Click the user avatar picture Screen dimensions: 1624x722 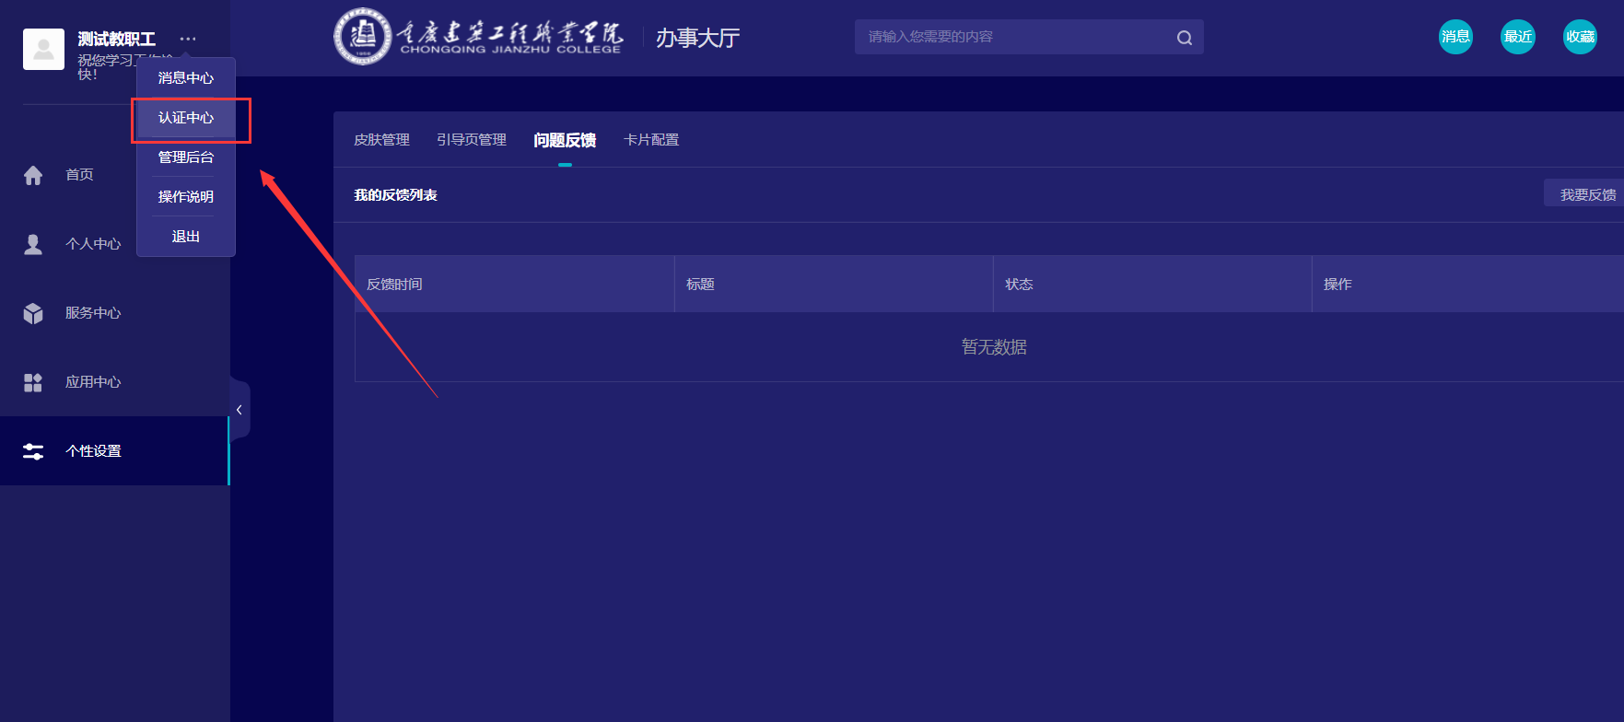click(43, 49)
